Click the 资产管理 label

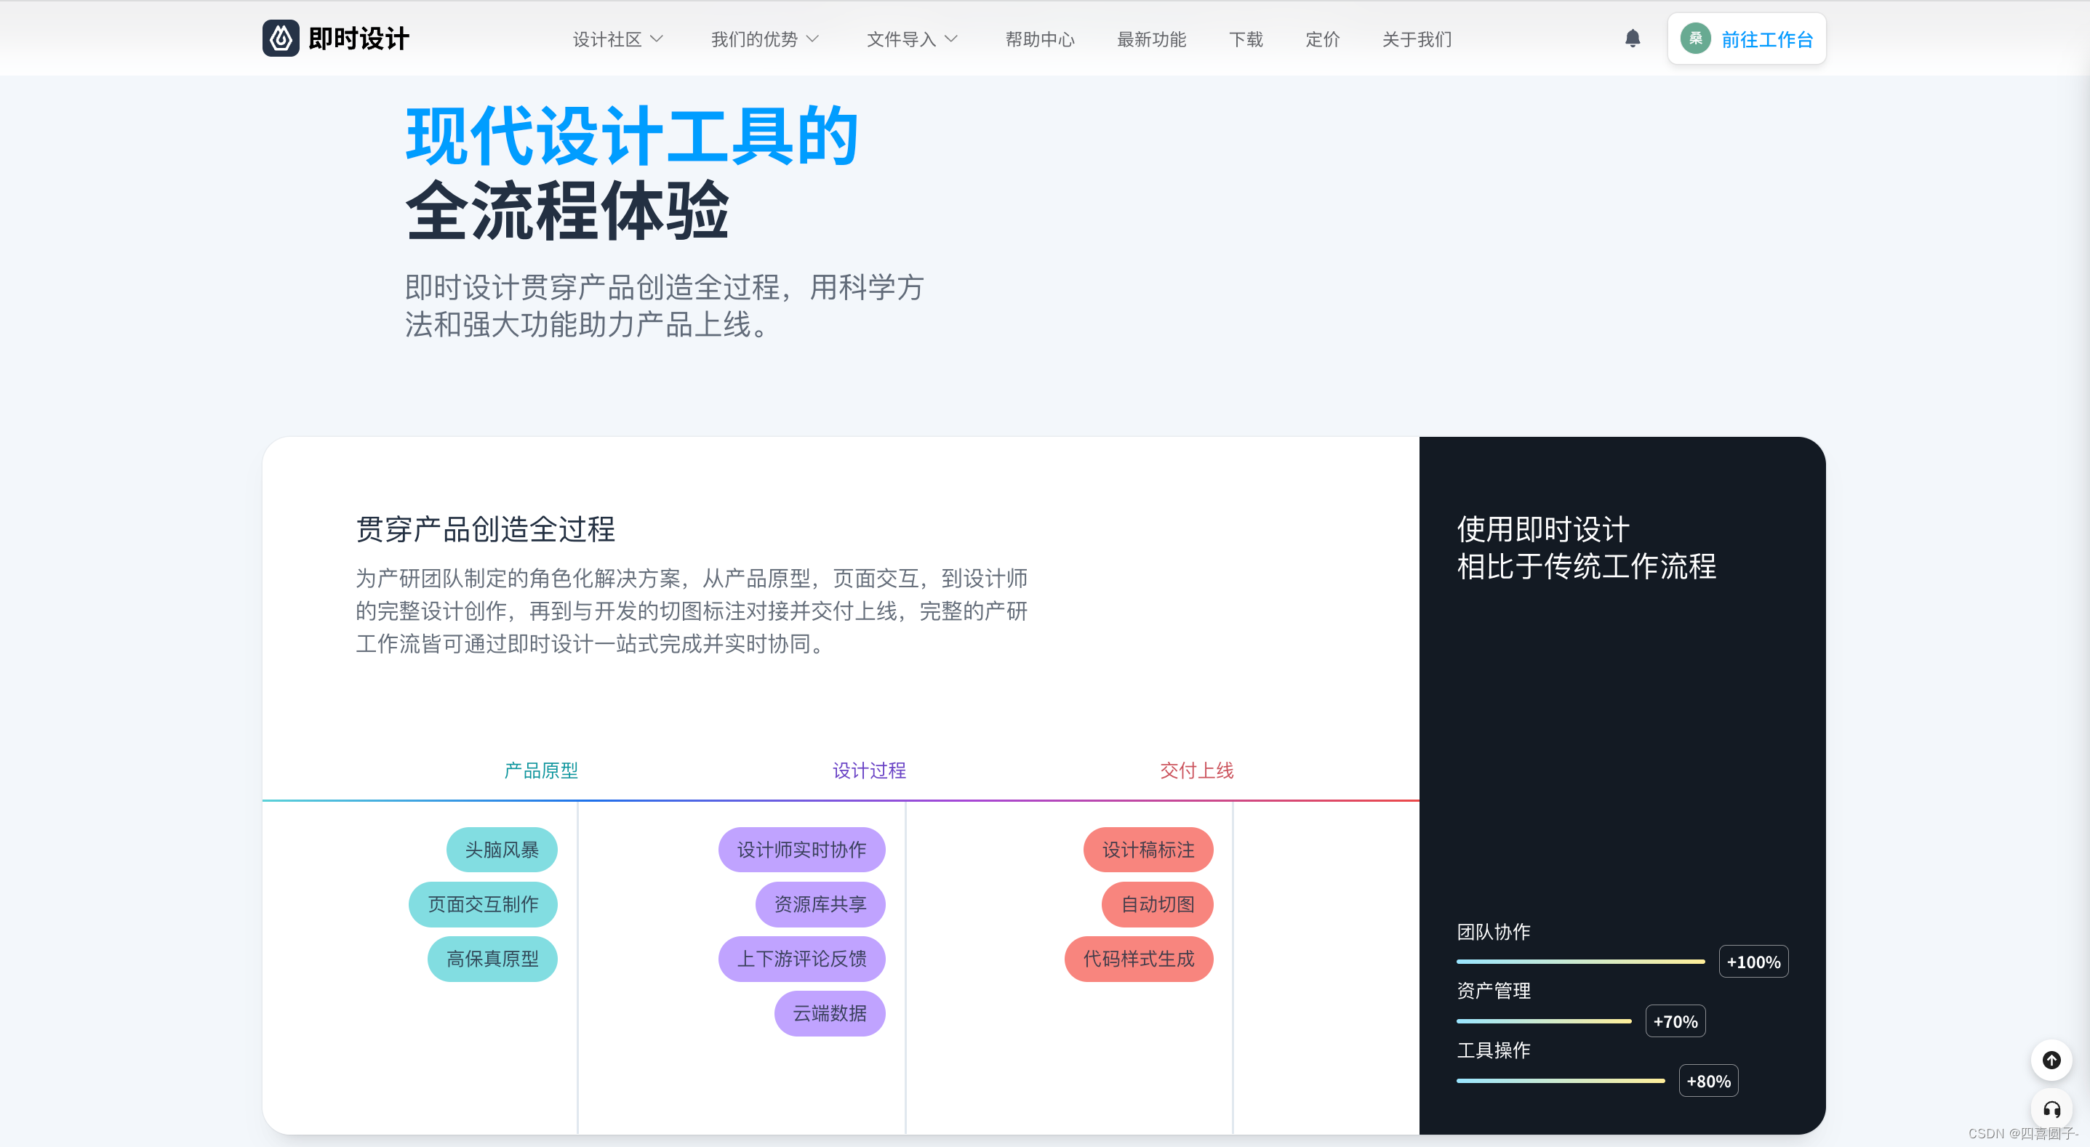[1493, 991]
